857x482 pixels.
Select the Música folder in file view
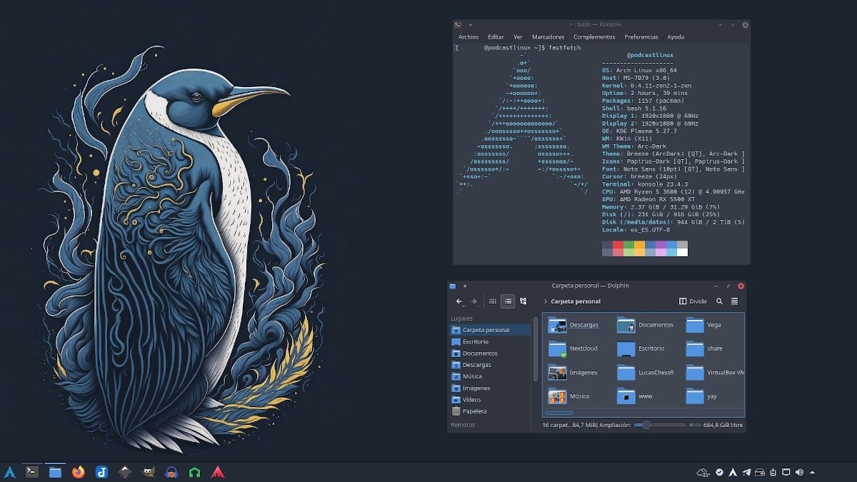point(569,396)
